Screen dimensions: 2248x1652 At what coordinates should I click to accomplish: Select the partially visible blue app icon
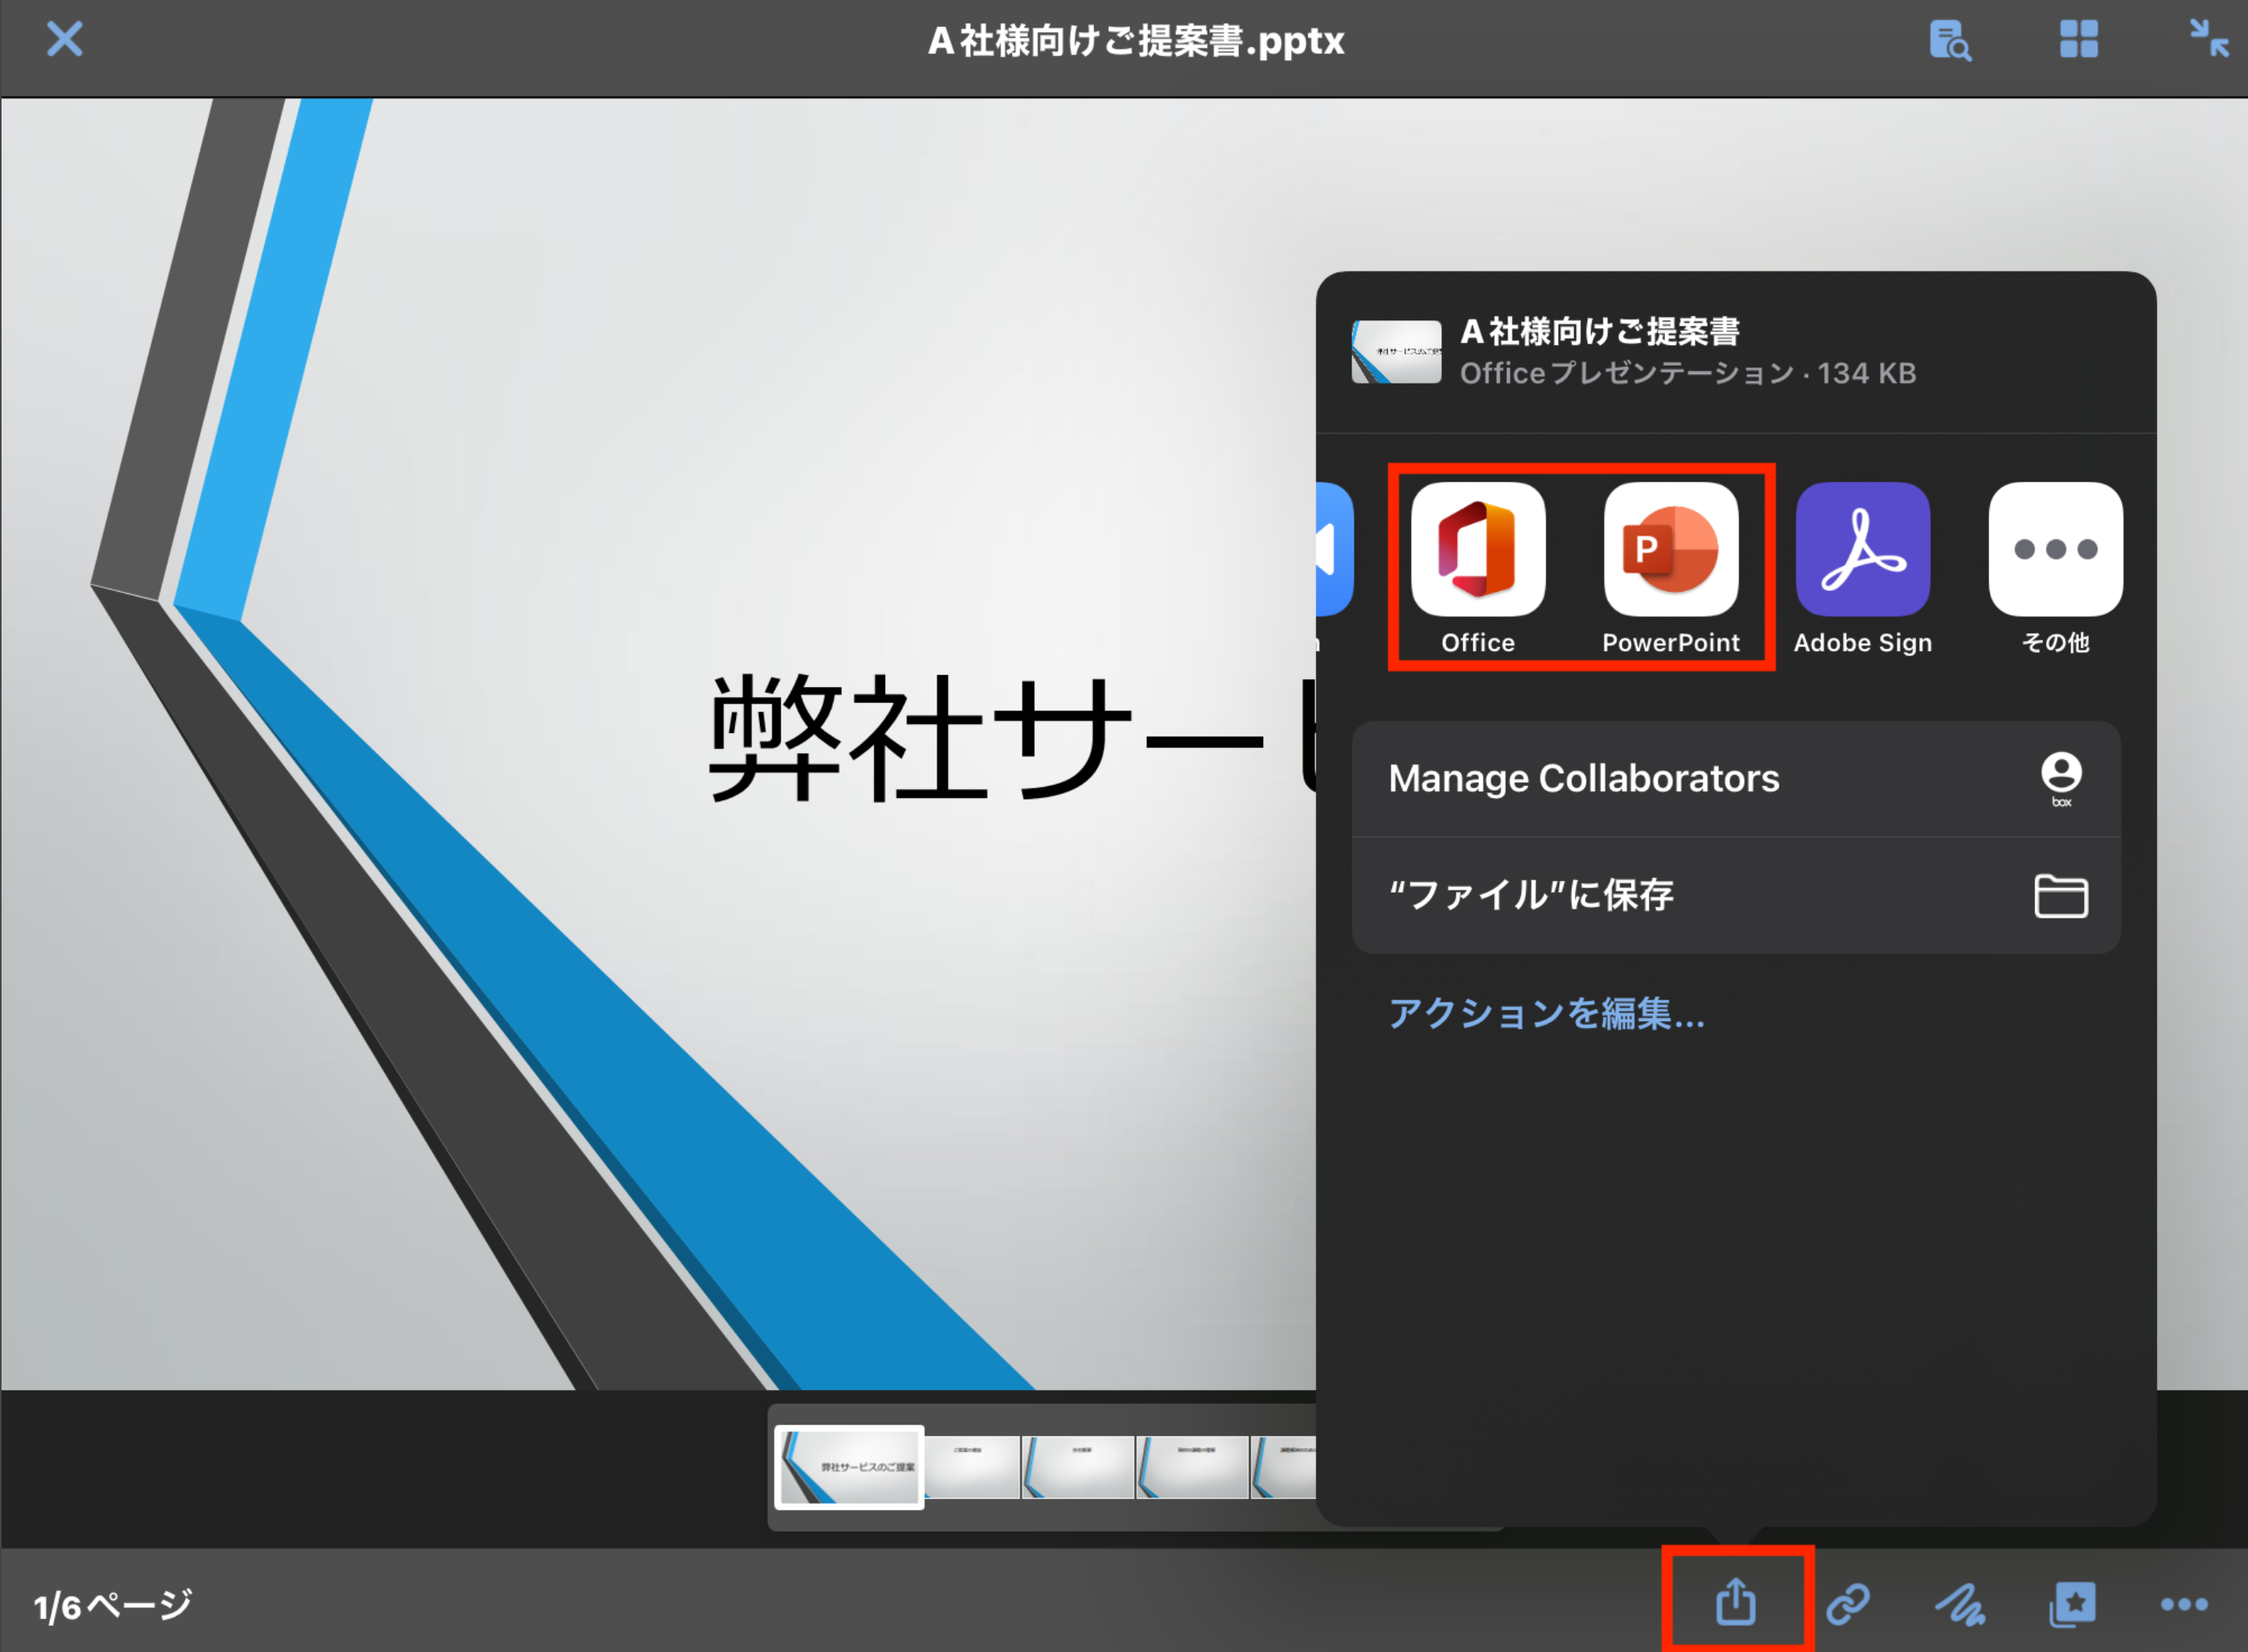pos(1335,549)
